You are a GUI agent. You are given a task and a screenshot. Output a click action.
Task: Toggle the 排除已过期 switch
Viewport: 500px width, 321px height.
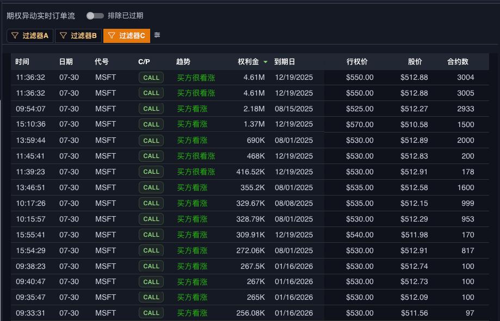click(95, 16)
